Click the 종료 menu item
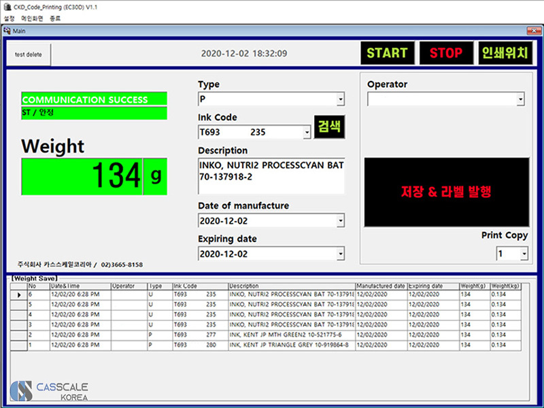Viewport: 544px width, 408px height. (54, 18)
